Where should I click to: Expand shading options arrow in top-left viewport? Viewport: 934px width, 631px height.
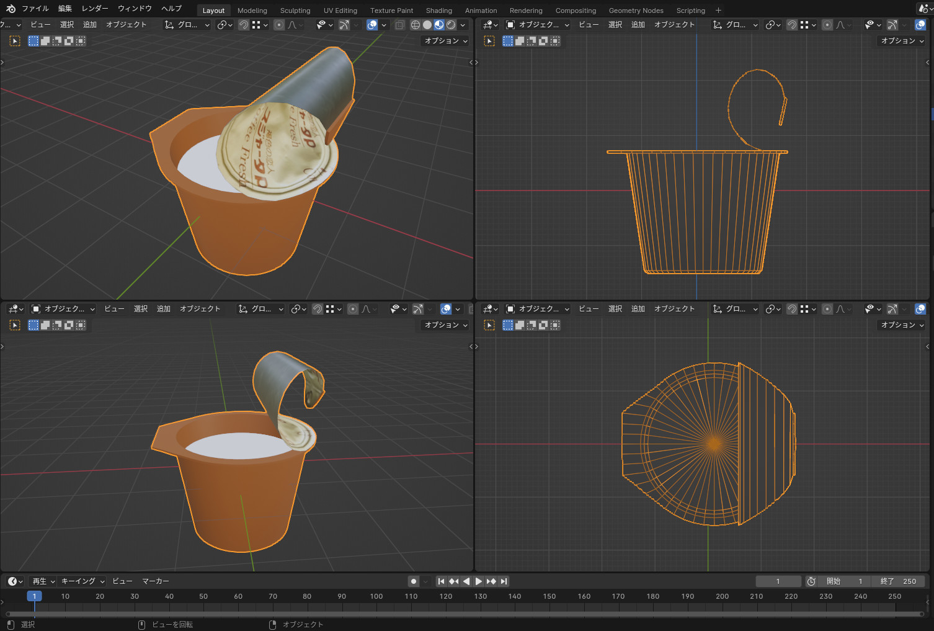click(463, 25)
